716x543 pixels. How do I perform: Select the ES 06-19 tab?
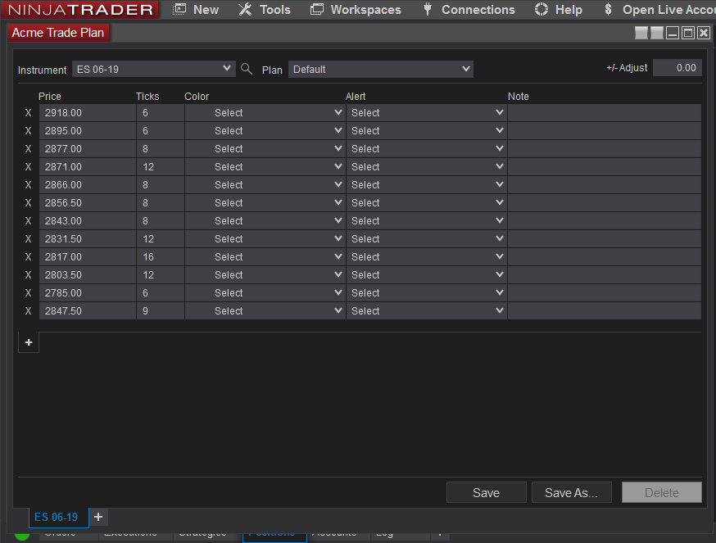click(57, 517)
